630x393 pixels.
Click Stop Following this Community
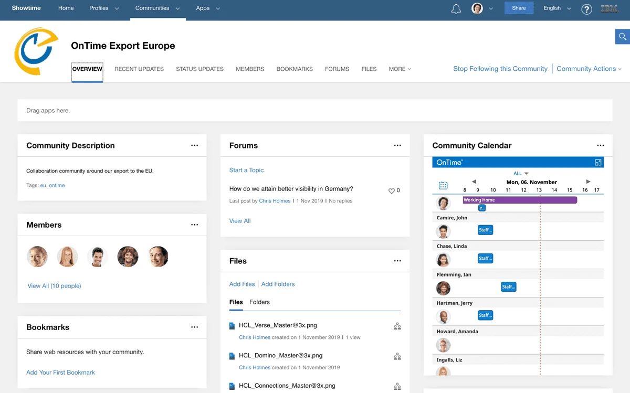500,69
